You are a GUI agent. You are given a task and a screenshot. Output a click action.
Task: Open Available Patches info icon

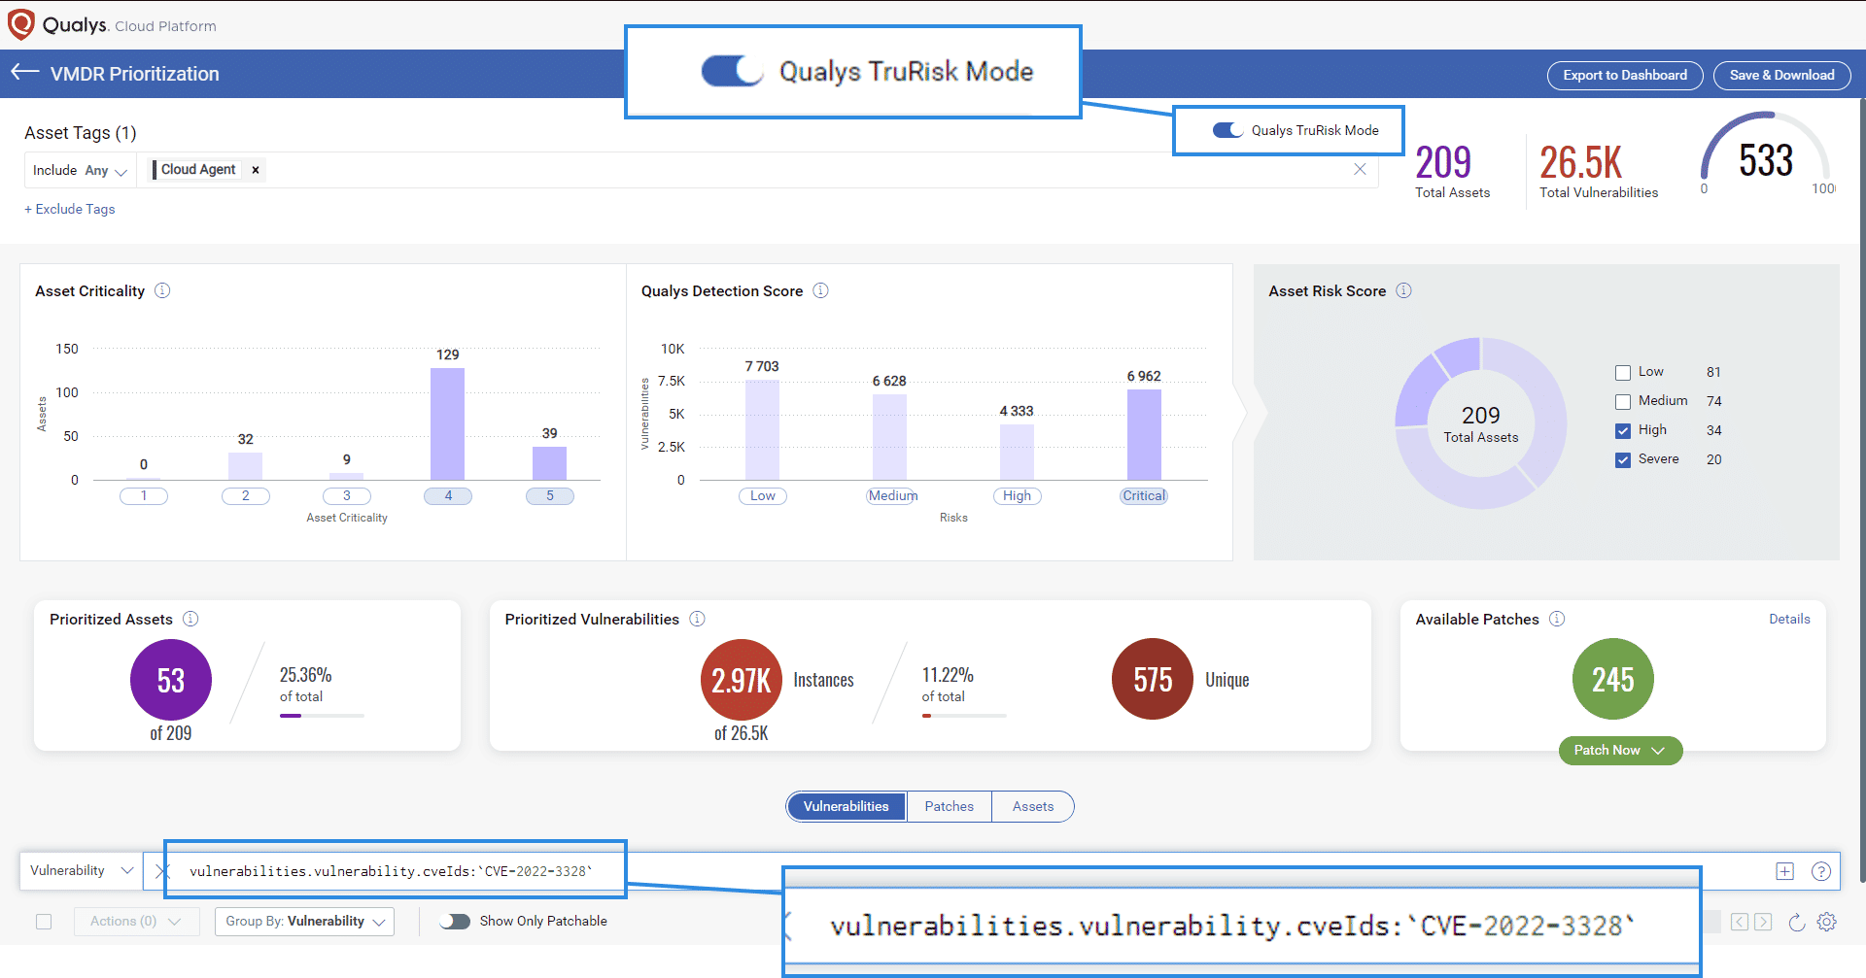coord(1557,619)
